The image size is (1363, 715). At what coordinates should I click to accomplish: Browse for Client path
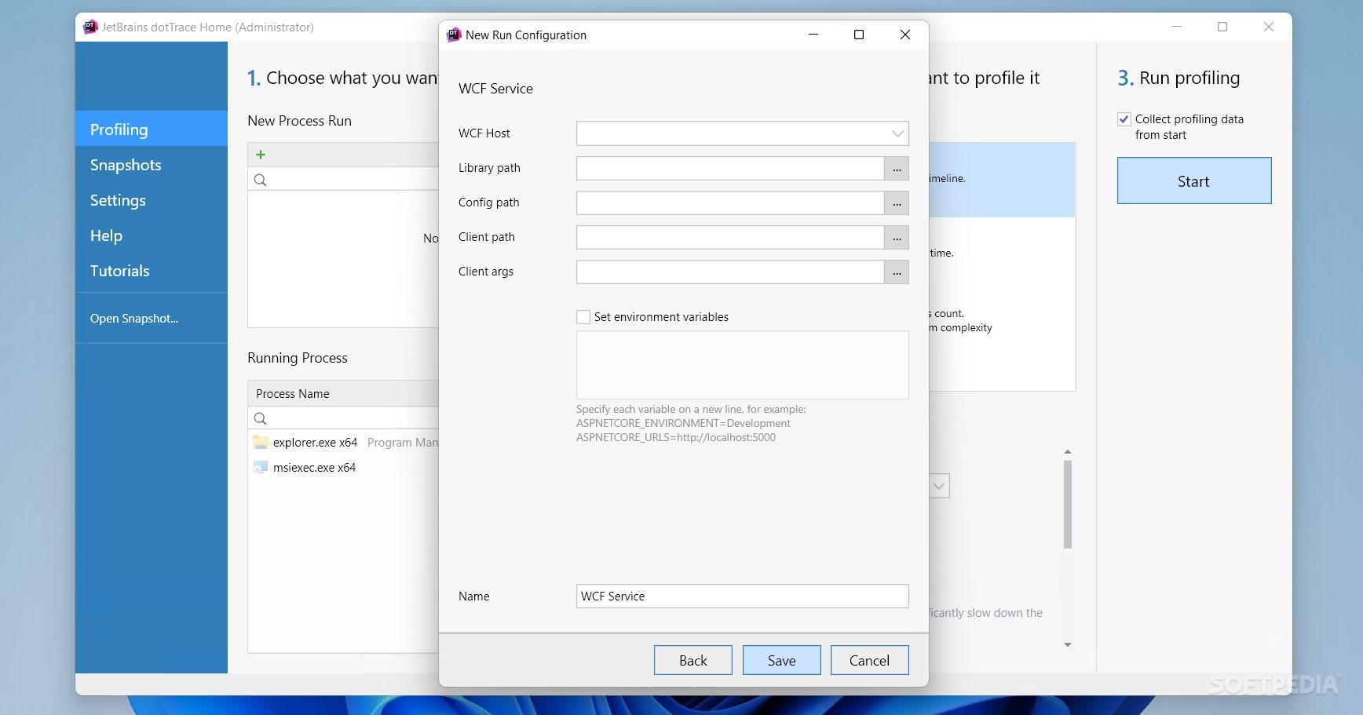[897, 238]
